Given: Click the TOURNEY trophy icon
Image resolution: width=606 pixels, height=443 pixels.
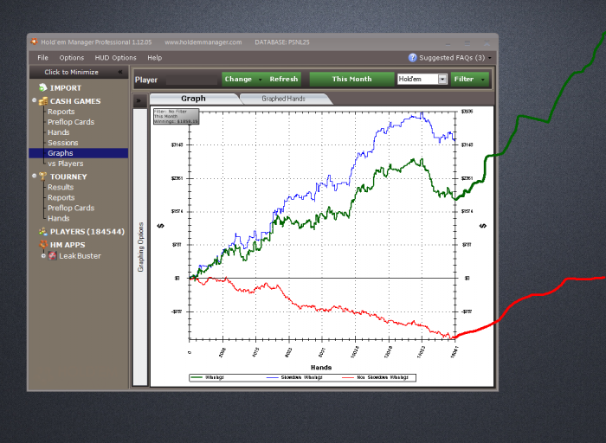Looking at the screenshot, I should tap(43, 177).
